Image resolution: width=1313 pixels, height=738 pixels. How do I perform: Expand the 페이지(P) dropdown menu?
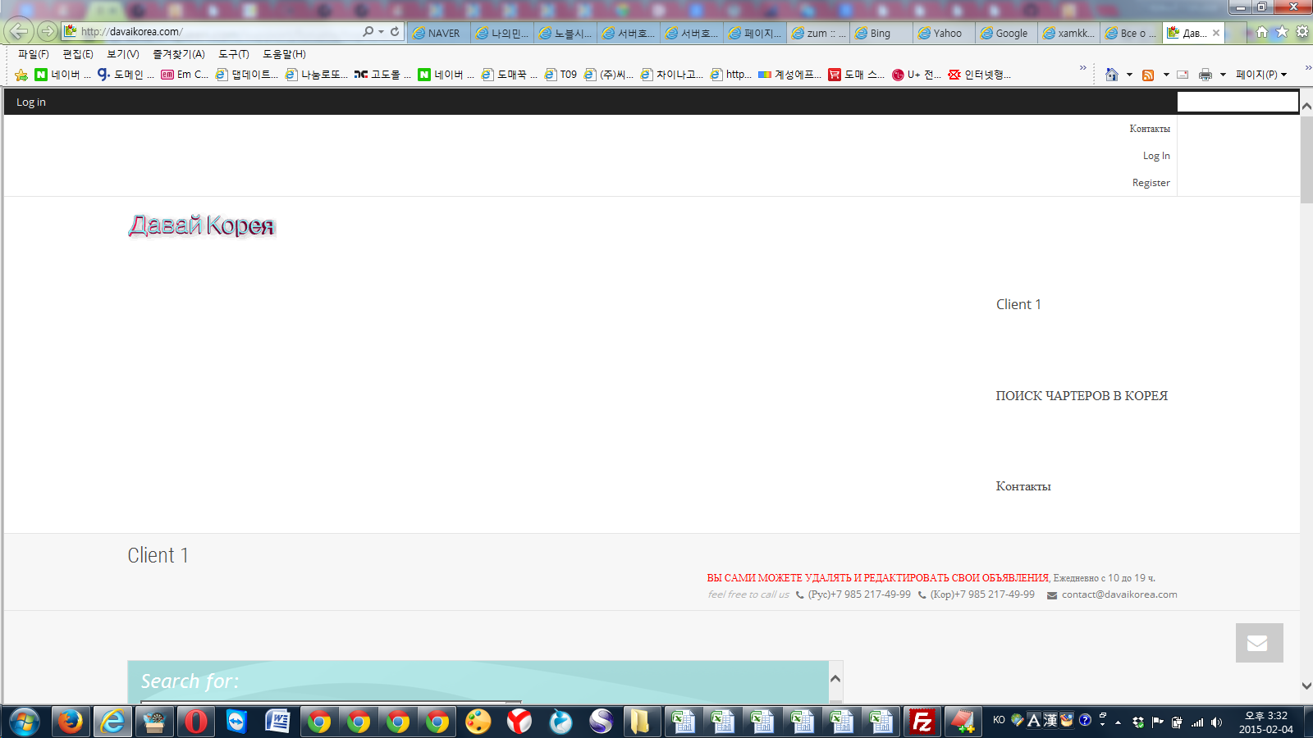1261,75
